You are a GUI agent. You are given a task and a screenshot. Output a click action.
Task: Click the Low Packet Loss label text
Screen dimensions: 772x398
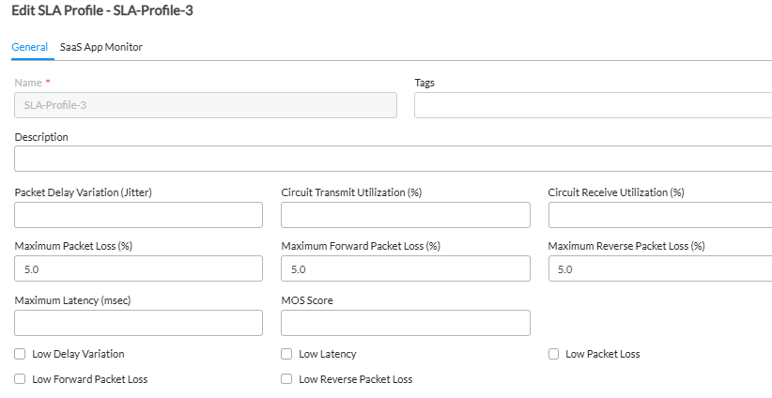(x=602, y=354)
